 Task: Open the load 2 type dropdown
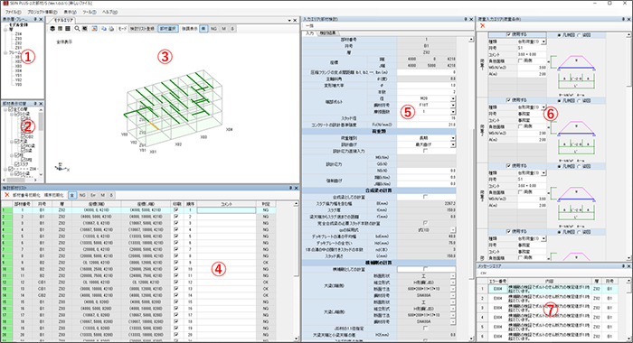click(x=543, y=107)
